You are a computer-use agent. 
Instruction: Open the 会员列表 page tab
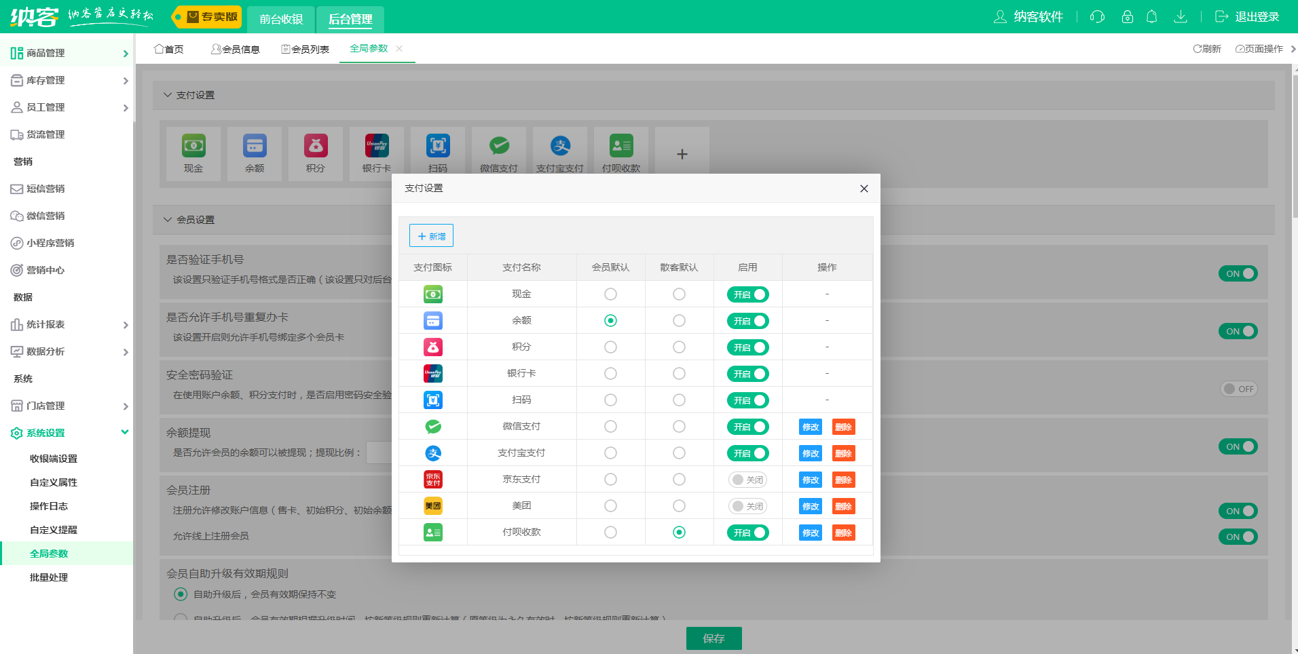pyautogui.click(x=305, y=49)
